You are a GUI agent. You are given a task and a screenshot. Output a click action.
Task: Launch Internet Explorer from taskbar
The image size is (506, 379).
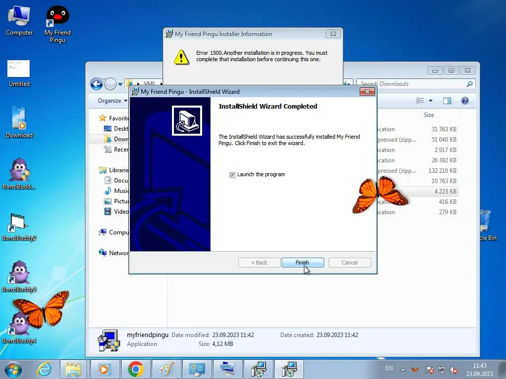[x=43, y=369]
